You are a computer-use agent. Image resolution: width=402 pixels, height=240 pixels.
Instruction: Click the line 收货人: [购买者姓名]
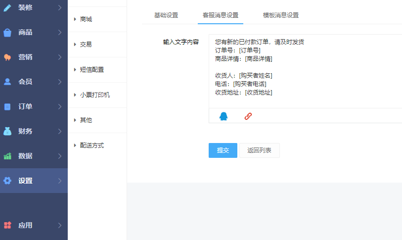coord(244,76)
